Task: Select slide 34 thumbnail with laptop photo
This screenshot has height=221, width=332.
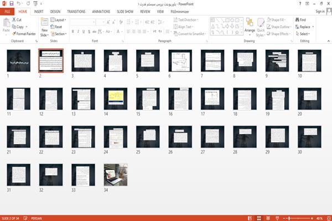Action: 116,175
